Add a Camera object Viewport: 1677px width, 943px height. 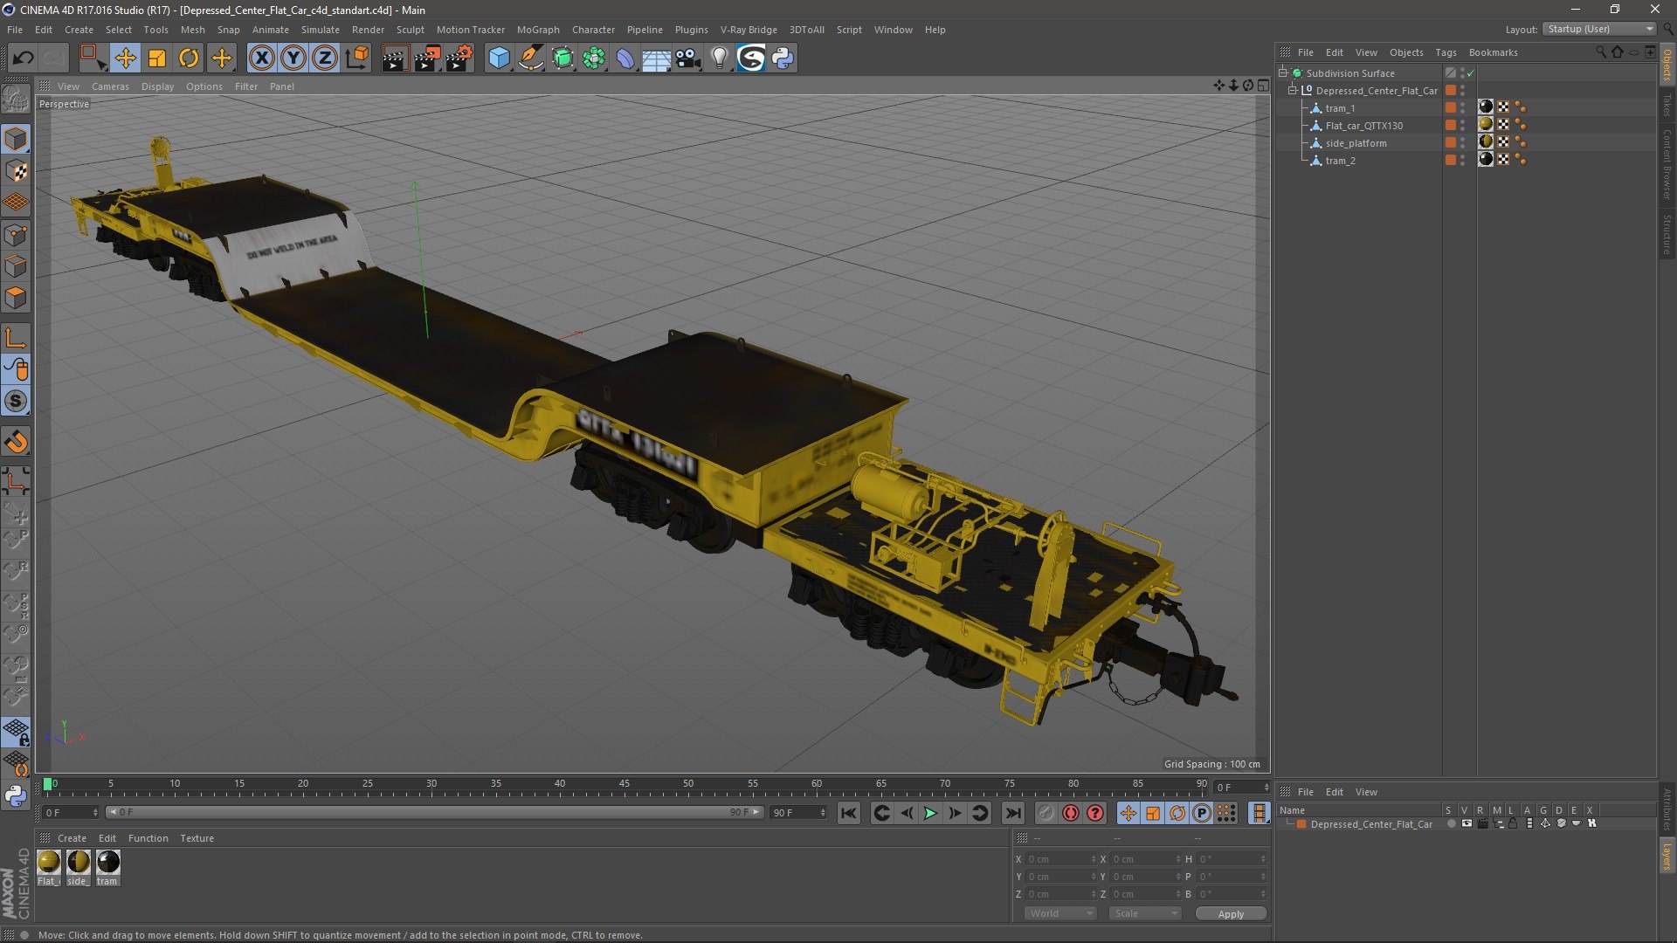688,59
